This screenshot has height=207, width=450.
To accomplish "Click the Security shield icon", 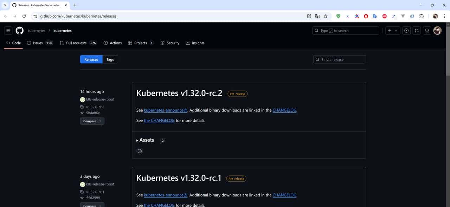I will click(x=162, y=43).
